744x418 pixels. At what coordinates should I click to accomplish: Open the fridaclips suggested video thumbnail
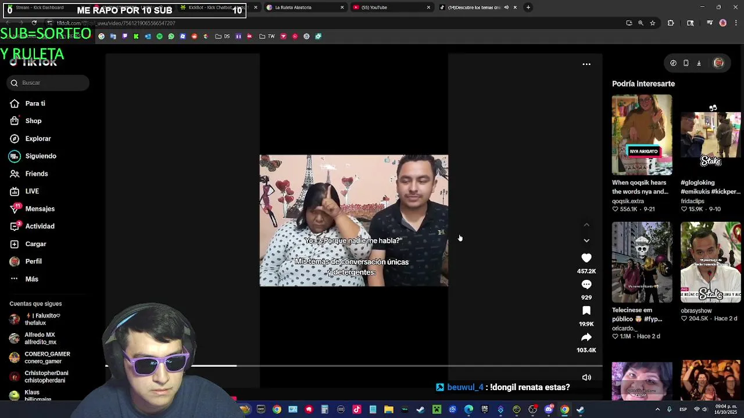coord(711,135)
